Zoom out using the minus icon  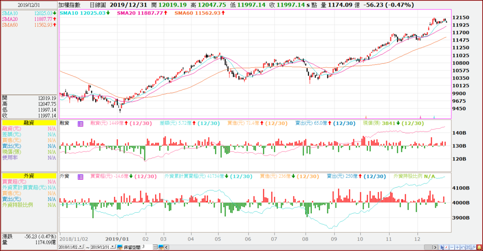pos(452,247)
